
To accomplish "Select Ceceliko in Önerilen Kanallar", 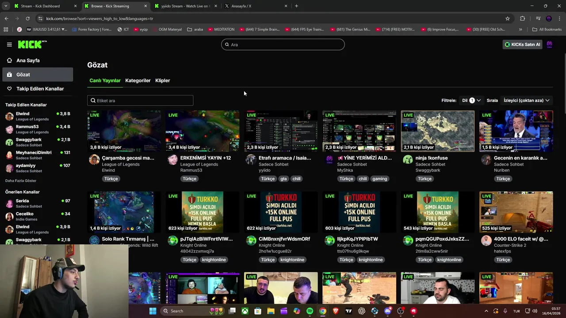I will click(x=38, y=216).
